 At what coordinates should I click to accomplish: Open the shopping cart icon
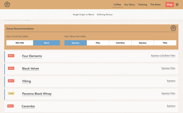(177, 5)
